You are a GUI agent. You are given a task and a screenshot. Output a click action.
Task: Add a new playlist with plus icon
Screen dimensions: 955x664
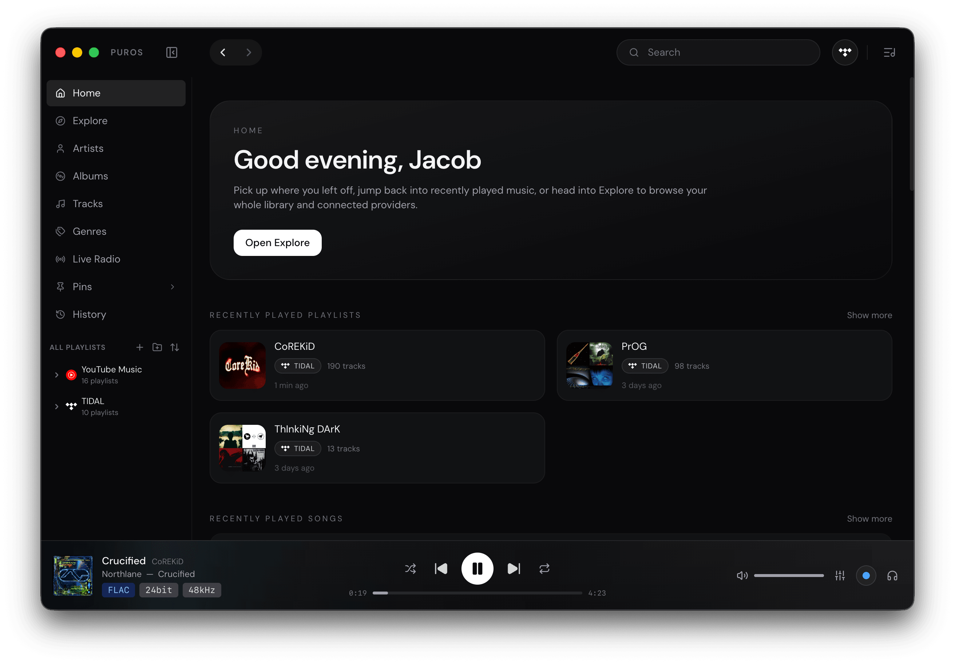pos(140,347)
